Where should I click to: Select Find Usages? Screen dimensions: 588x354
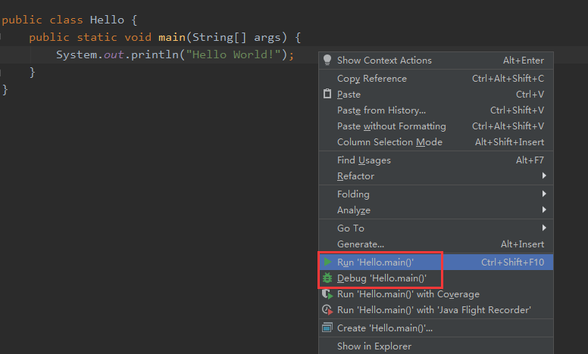pyautogui.click(x=436, y=160)
